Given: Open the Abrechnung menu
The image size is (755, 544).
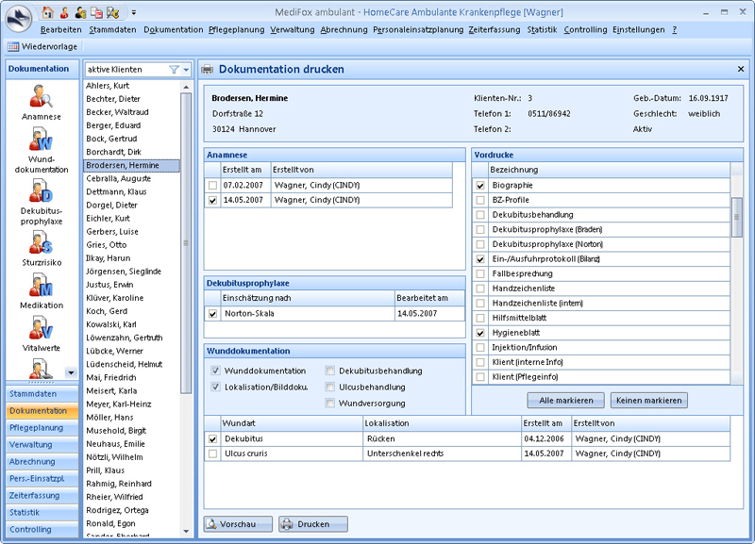Looking at the screenshot, I should pos(344,30).
